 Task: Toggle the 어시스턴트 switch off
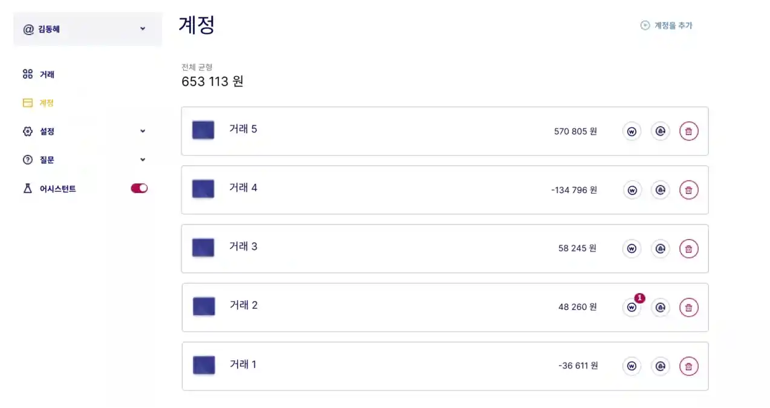(139, 188)
